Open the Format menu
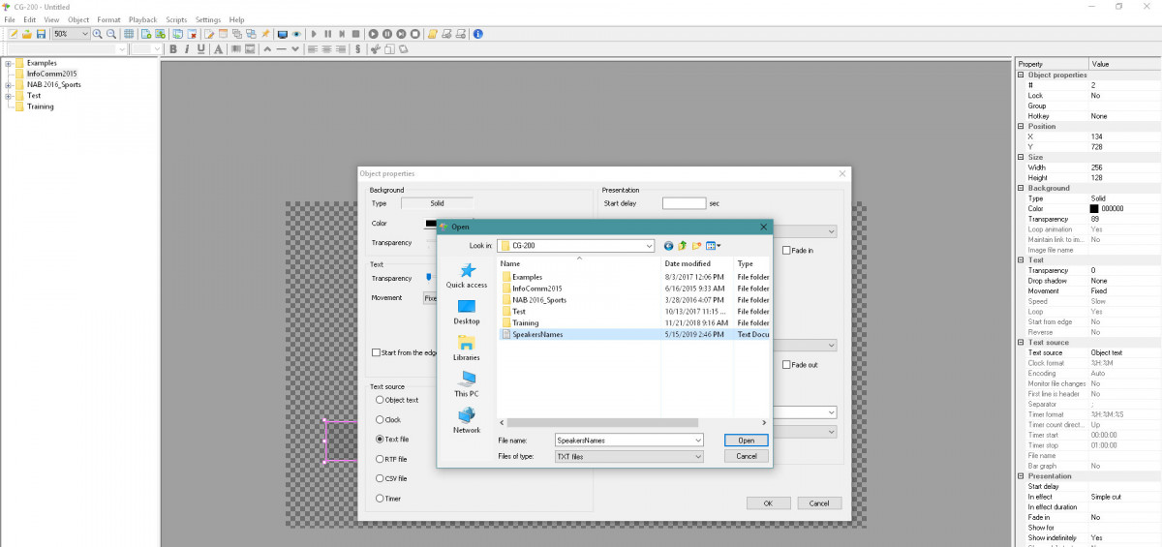Image resolution: width=1162 pixels, height=547 pixels. 108,19
